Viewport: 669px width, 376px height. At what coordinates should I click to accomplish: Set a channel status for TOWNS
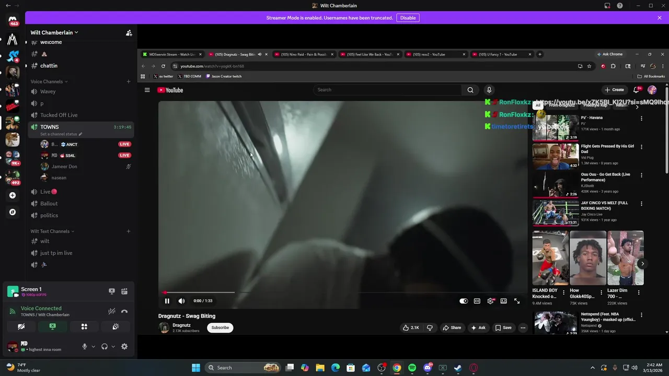(61, 134)
